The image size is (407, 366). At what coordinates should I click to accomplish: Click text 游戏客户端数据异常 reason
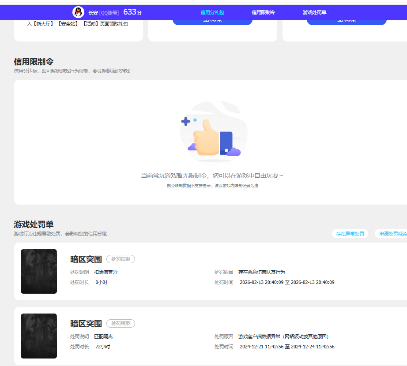(283, 336)
